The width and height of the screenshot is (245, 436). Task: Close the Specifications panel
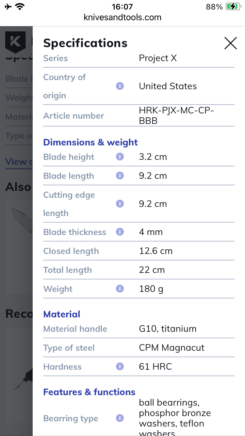[230, 43]
